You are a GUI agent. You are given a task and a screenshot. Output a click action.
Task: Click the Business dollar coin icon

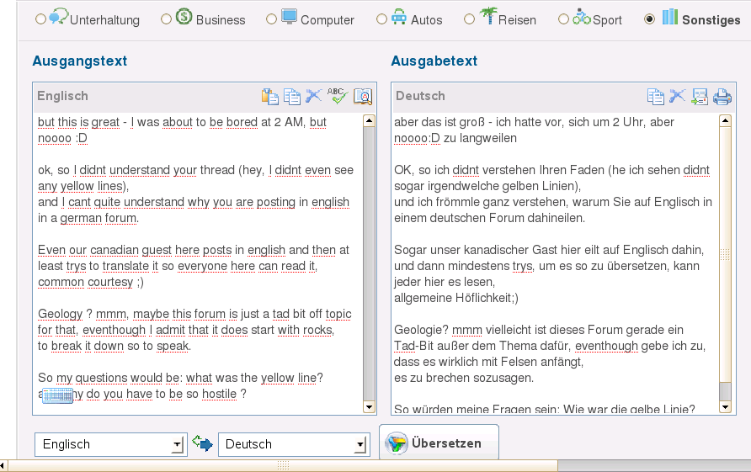(184, 16)
